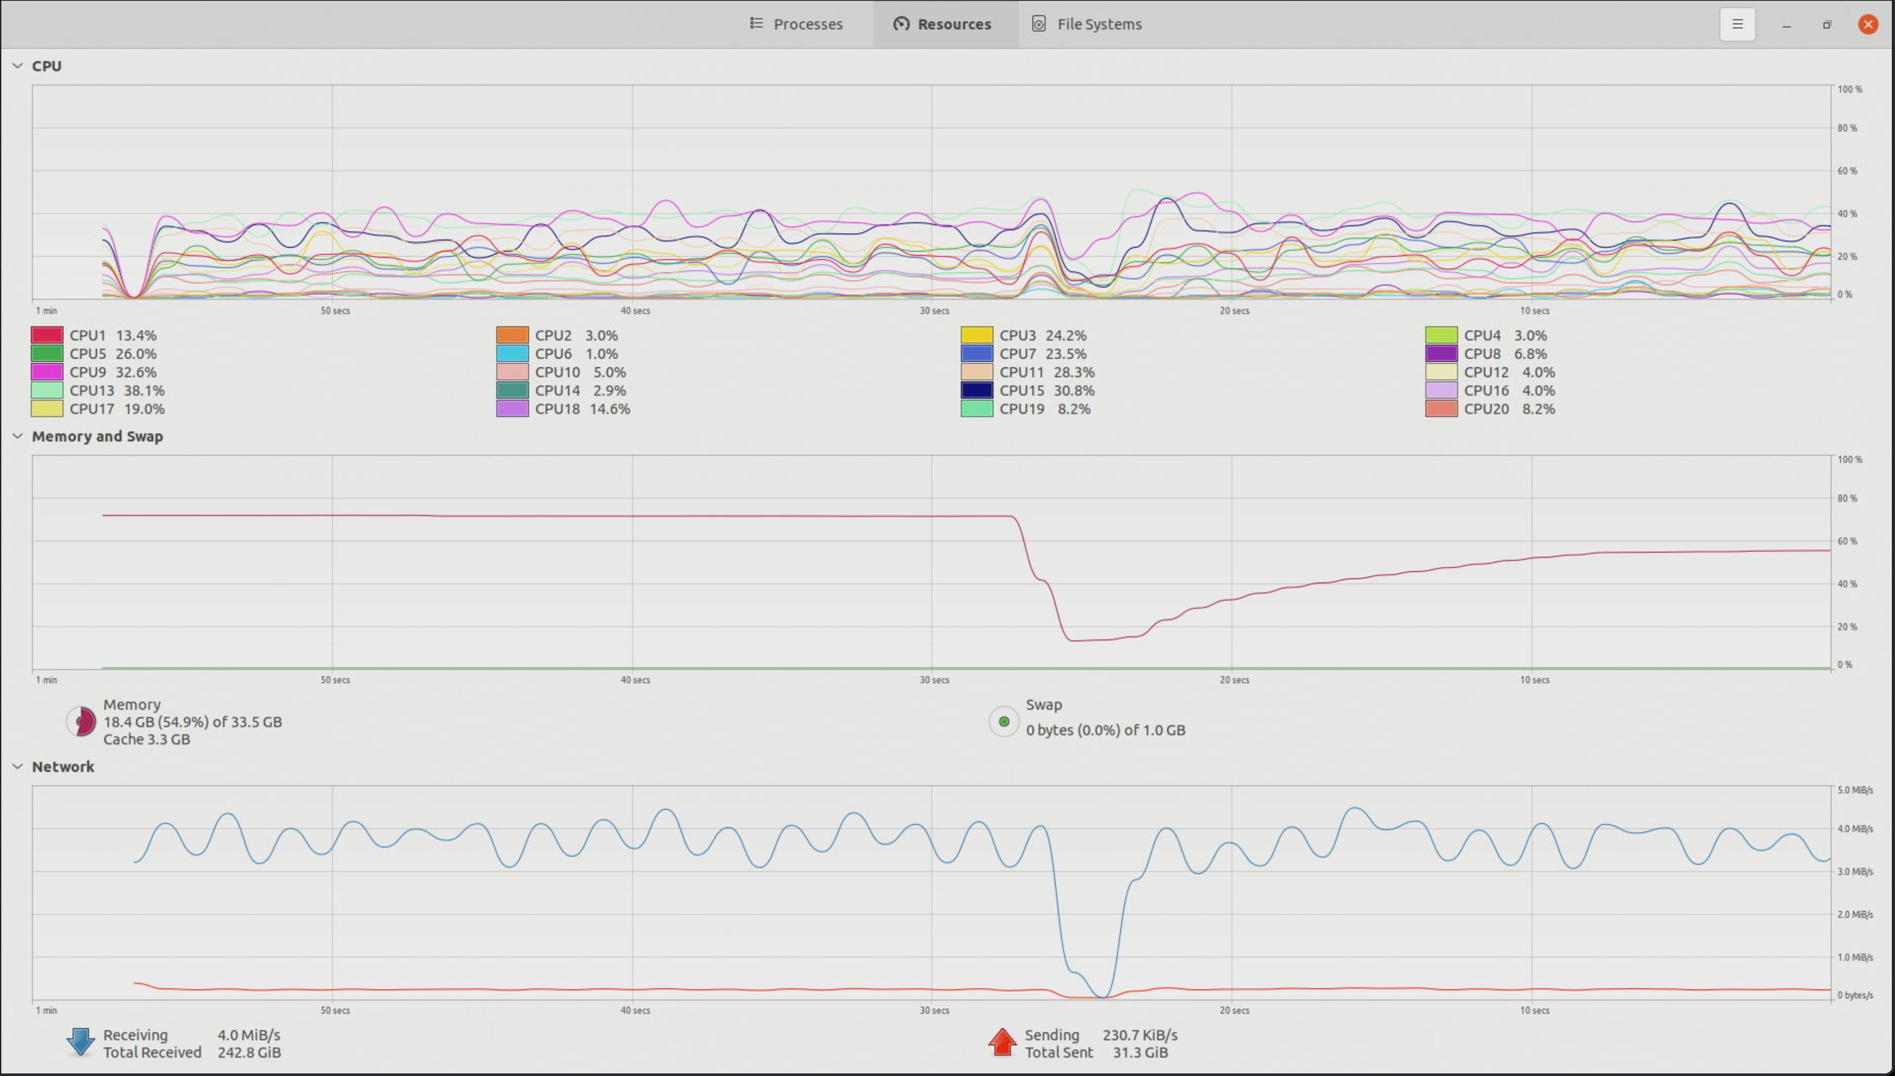
Task: Click the Network history graph
Action: point(931,893)
